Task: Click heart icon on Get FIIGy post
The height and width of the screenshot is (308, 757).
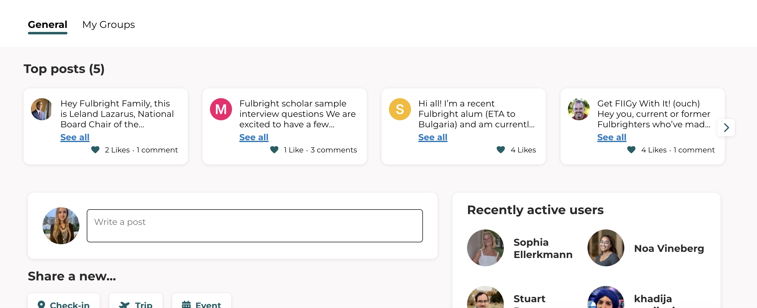Action: coord(631,150)
